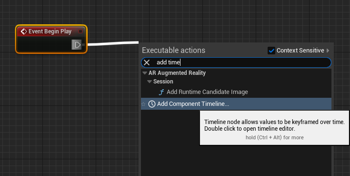Click the Context Sensitive label text
This screenshot has width=350, height=176.
pos(300,51)
